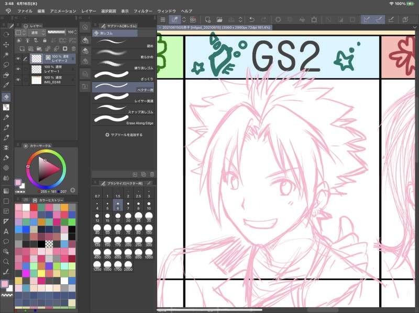This screenshot has height=313, width=419.
Task: Toggle Snap to grid in command bar
Action: 391,19
